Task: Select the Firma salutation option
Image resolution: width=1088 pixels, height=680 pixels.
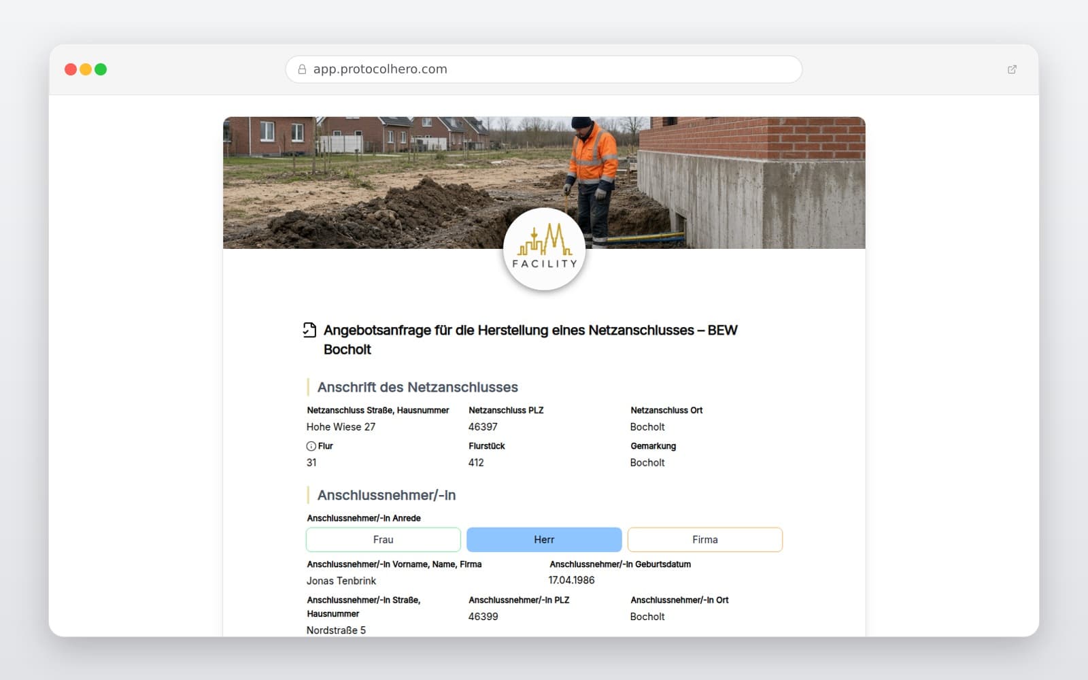Action: [705, 539]
